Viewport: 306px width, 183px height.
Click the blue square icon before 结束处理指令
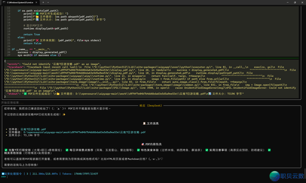3,174
